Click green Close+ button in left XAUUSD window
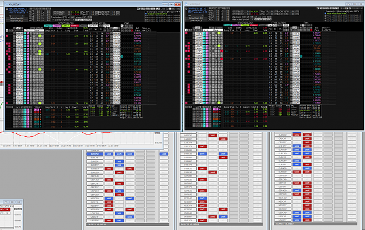The width and height of the screenshot is (365, 230). (x=66, y=26)
